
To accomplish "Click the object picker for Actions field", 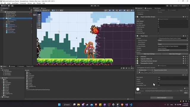I will click(x=187, y=38).
